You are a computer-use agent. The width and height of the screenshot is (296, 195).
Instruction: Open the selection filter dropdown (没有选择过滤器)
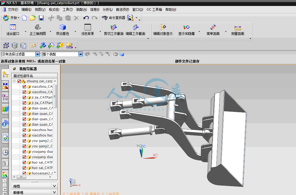tap(38, 54)
